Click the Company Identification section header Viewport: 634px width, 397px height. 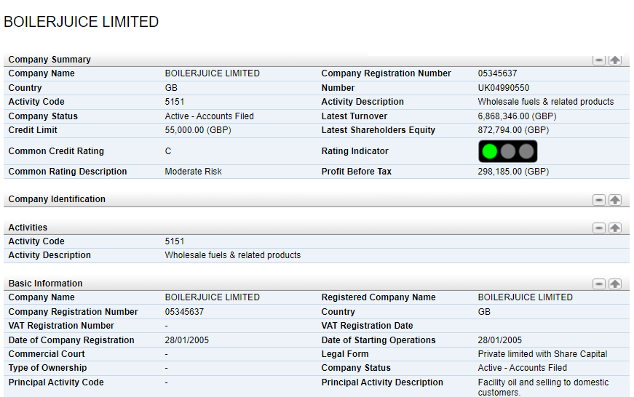pyautogui.click(x=317, y=199)
